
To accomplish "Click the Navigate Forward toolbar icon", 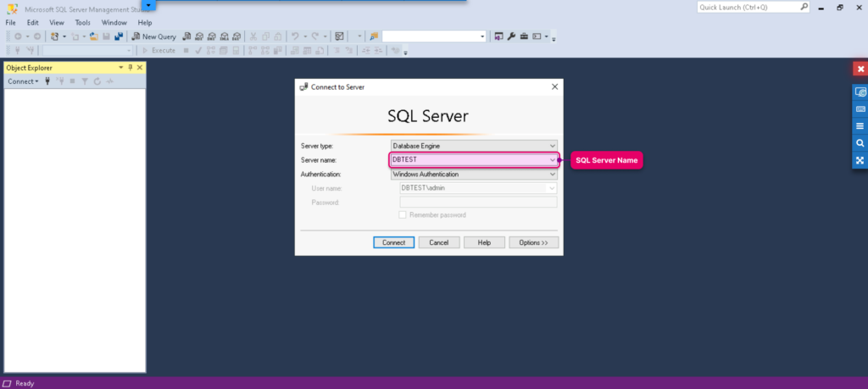I will [x=36, y=36].
